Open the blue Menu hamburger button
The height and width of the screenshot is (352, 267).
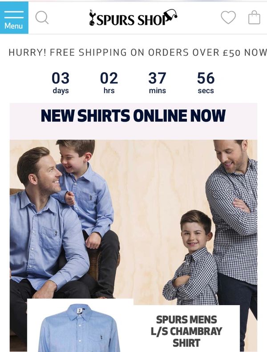point(14,17)
